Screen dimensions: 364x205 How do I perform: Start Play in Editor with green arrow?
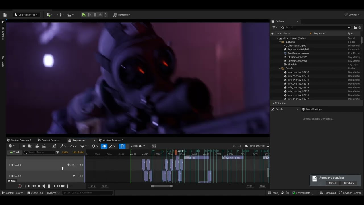[84, 15]
